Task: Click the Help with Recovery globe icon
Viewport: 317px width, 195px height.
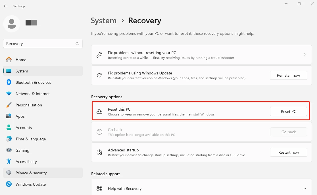Action: click(x=99, y=188)
